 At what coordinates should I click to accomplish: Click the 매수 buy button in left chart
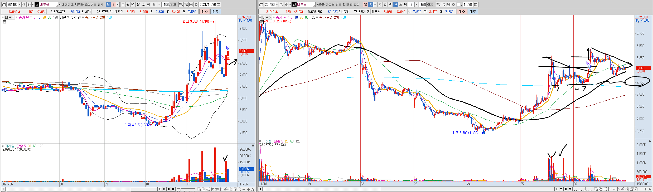pos(204,12)
